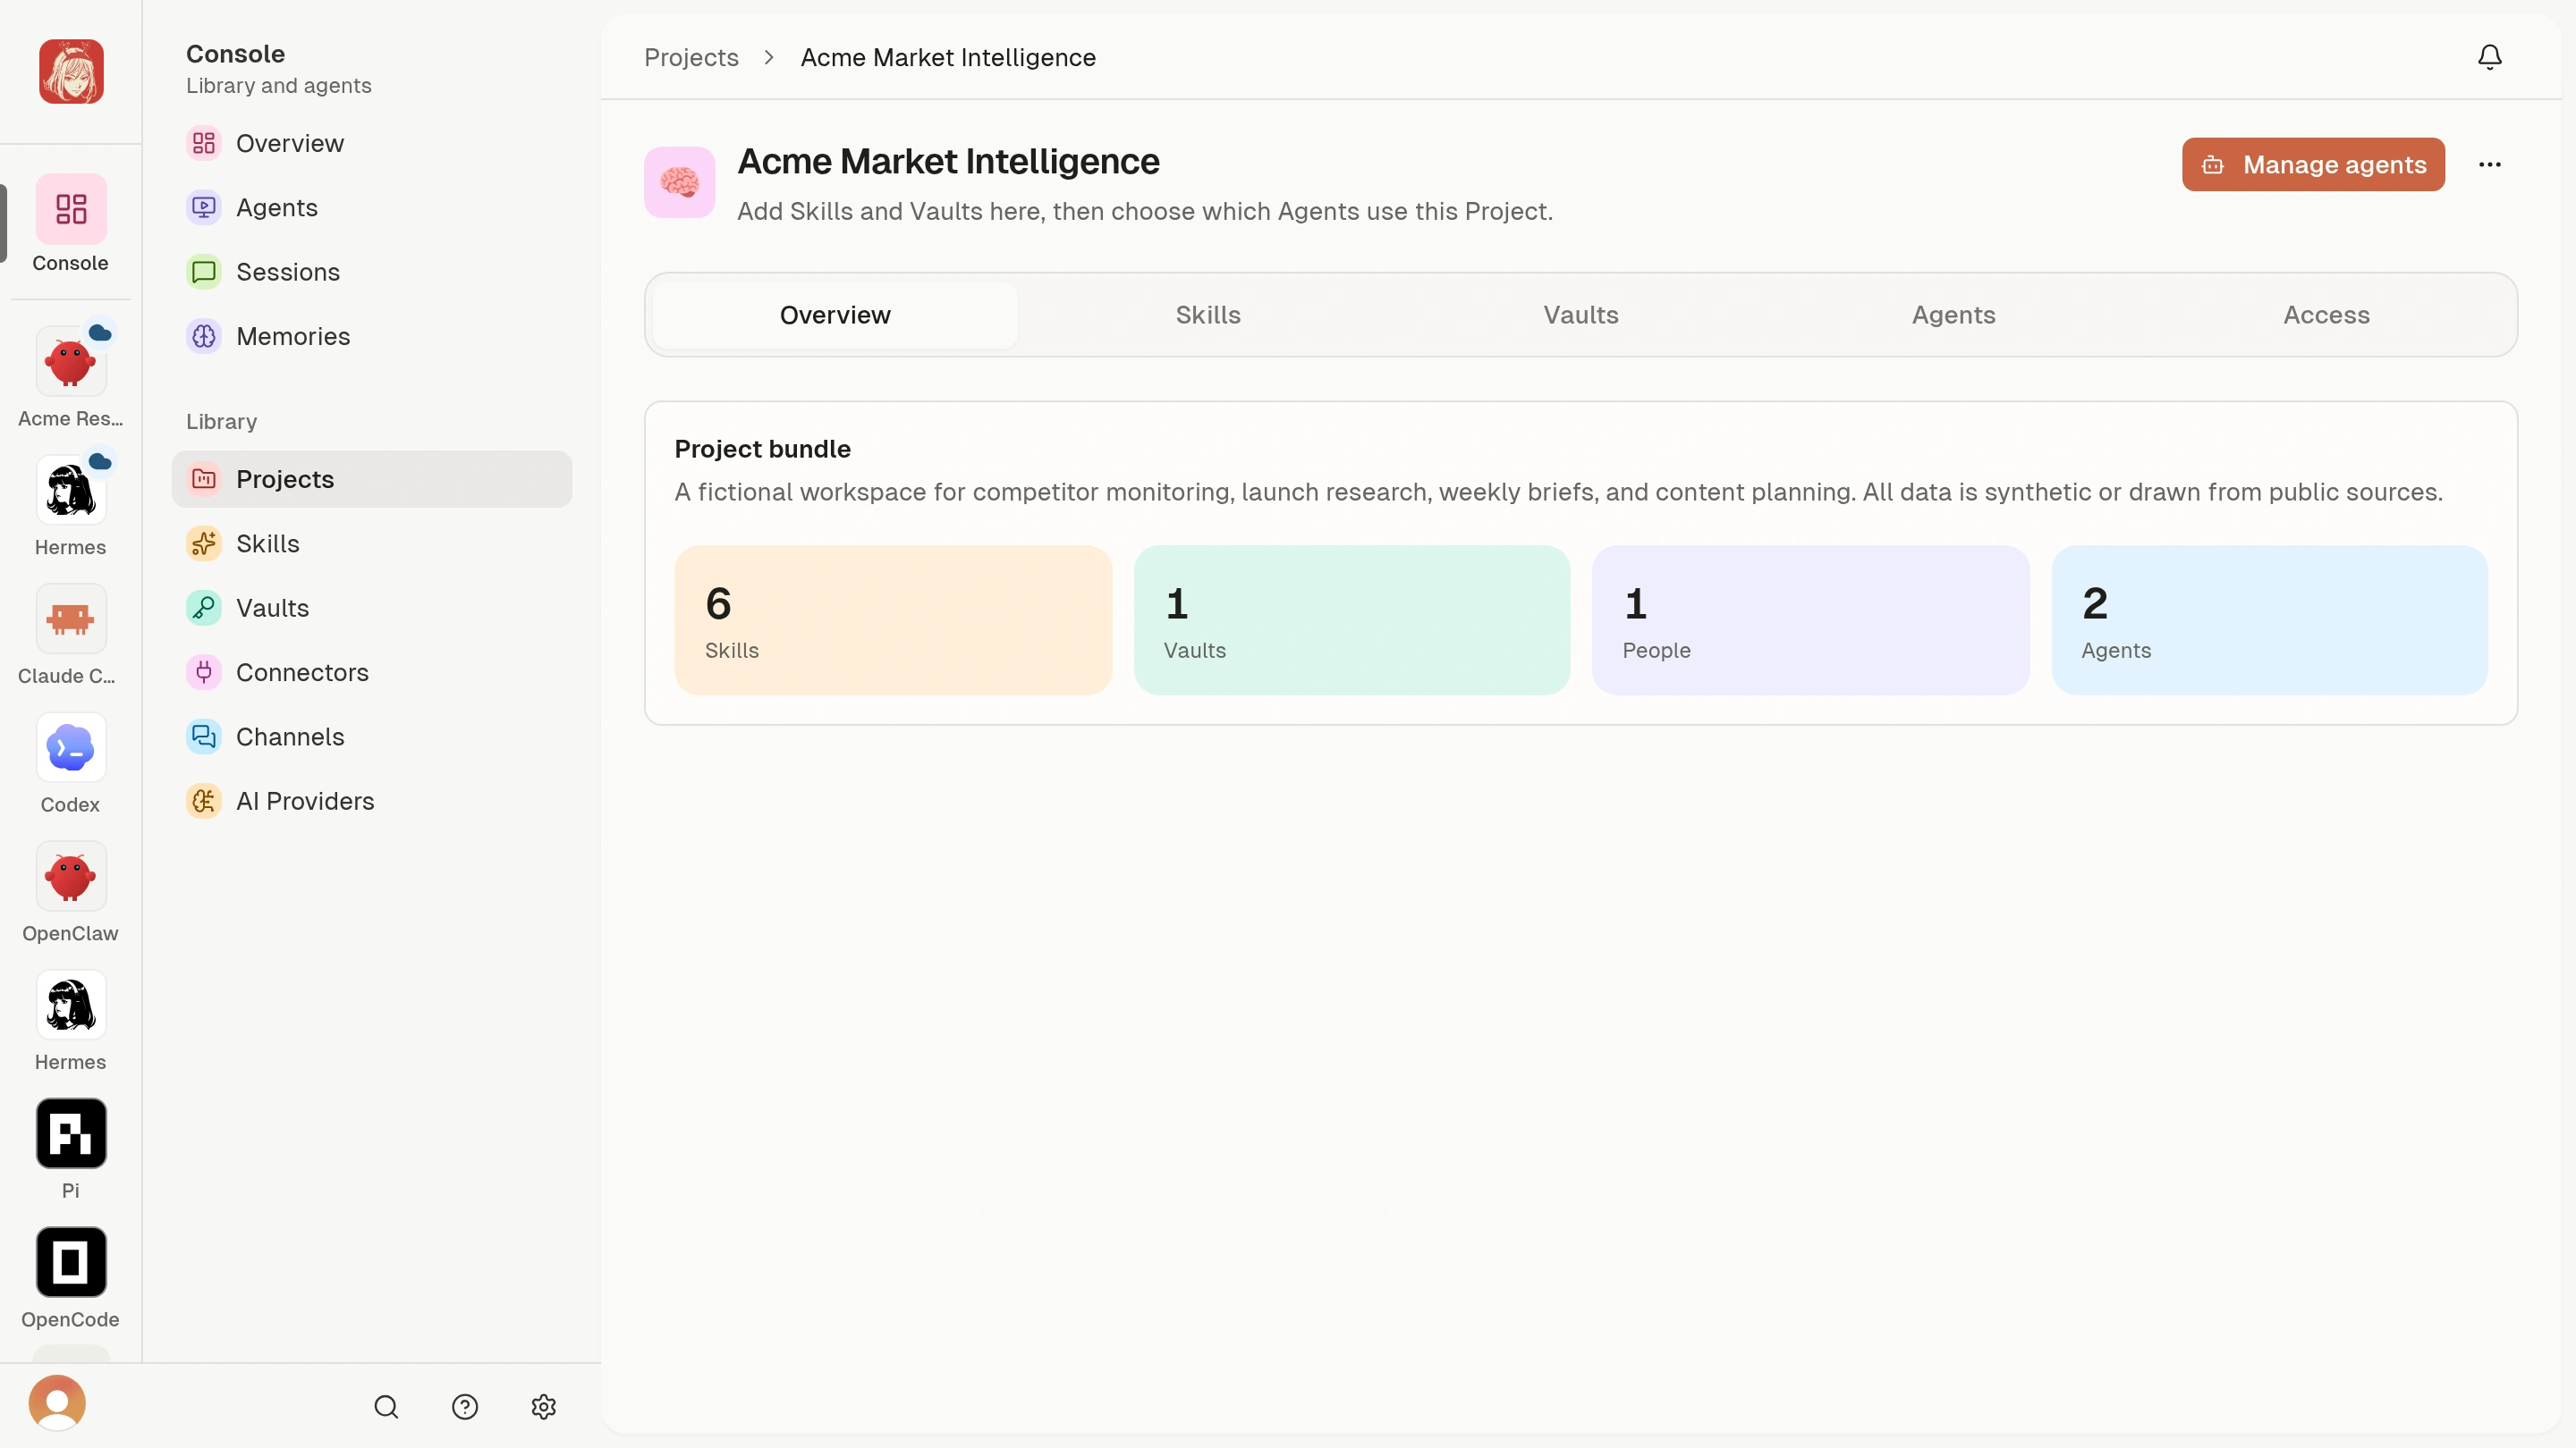Open the Codex agent icon
Screen dimensions: 2576x1448
[71, 747]
